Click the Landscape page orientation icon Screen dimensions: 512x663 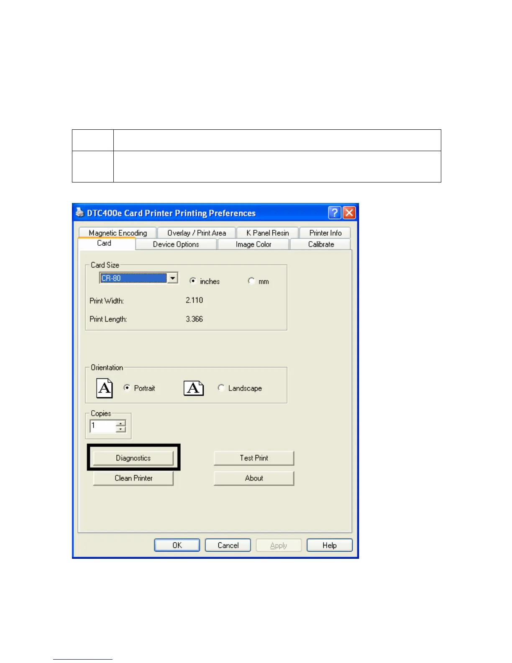tap(194, 388)
